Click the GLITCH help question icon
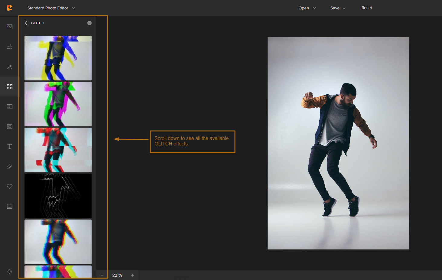Viewport: 442px width, 280px height. (89, 23)
